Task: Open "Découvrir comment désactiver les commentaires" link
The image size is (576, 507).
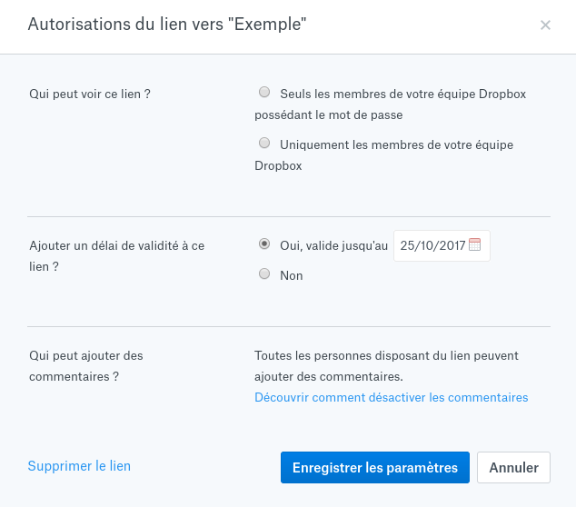Action: coord(391,397)
